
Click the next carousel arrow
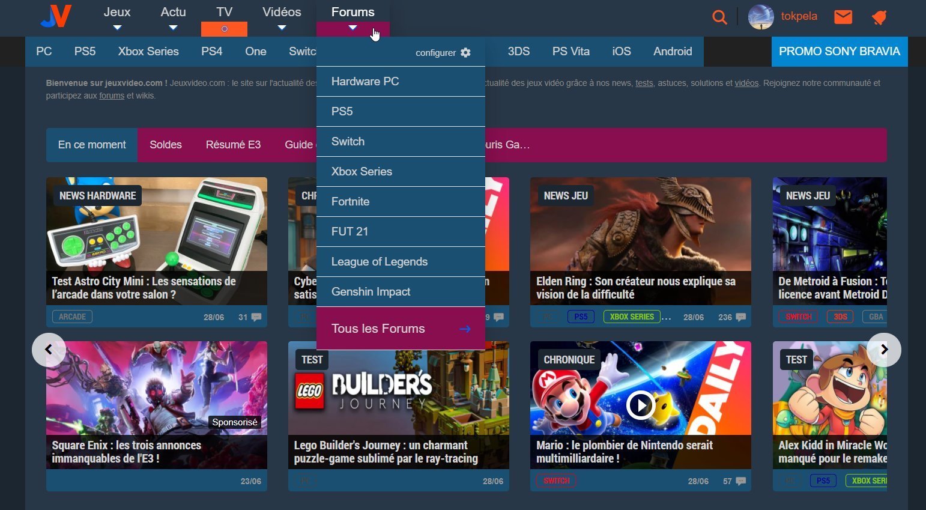[884, 350]
